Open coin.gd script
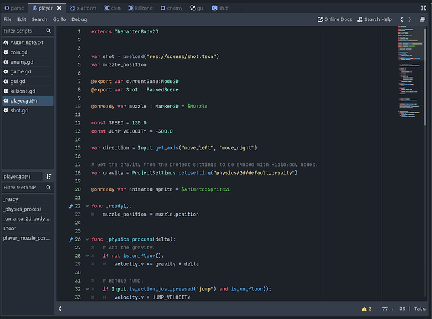This screenshot has height=319, width=432. pyautogui.click(x=27, y=52)
